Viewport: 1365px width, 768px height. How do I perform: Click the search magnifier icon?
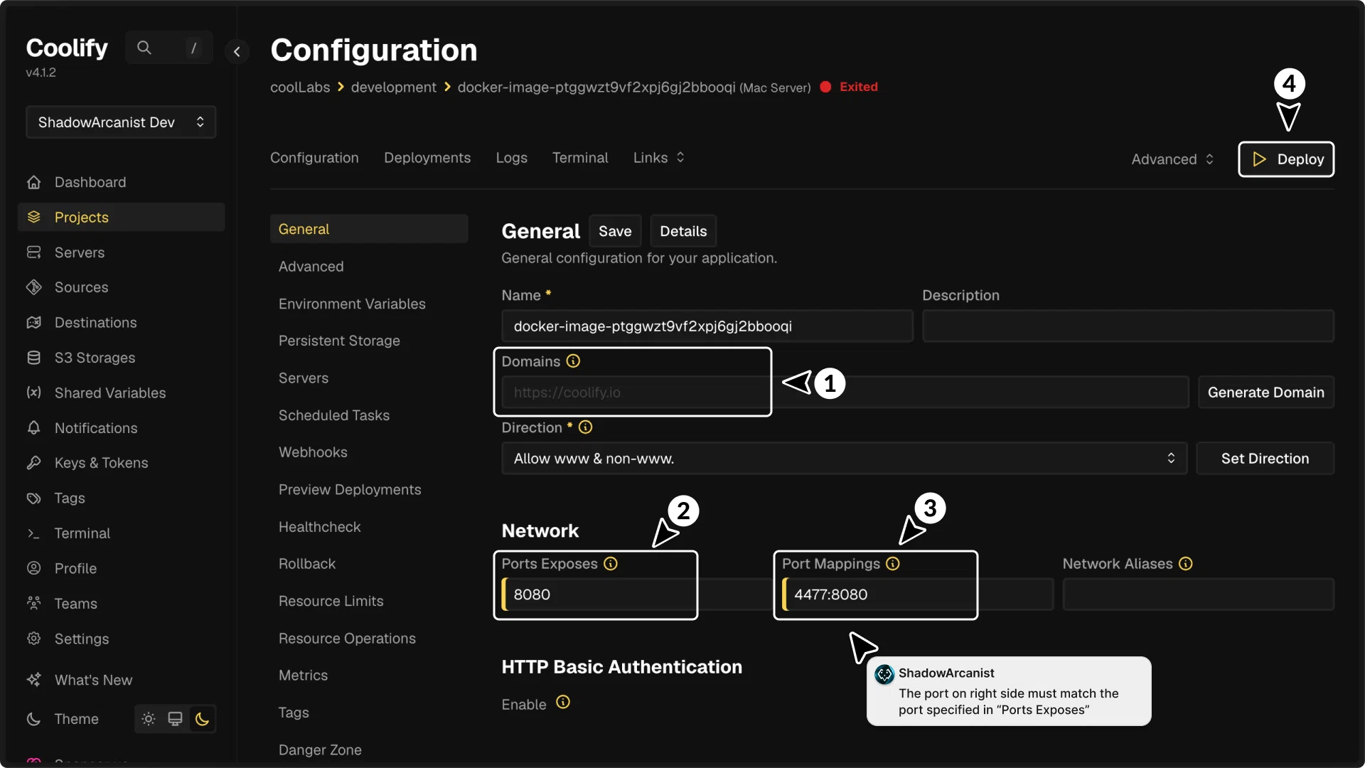coord(144,48)
